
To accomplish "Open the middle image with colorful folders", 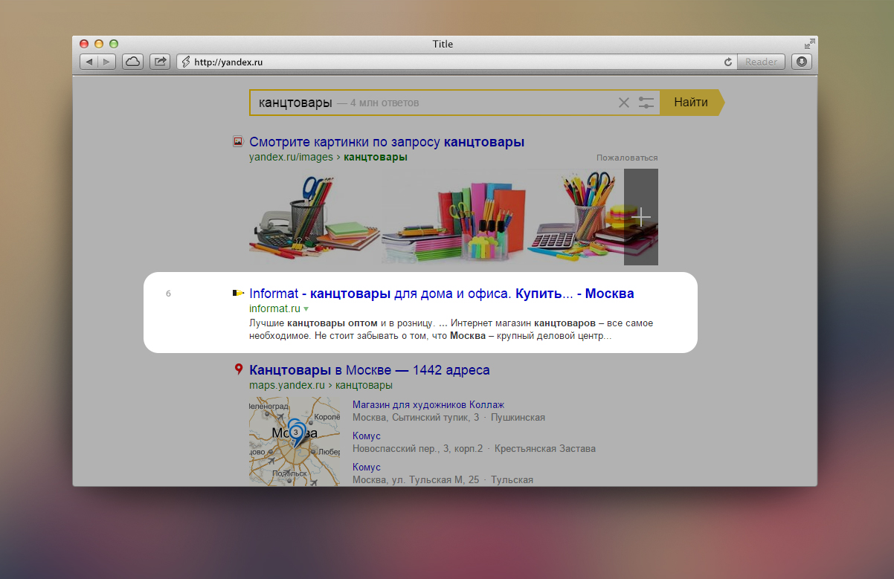I will coord(454,217).
